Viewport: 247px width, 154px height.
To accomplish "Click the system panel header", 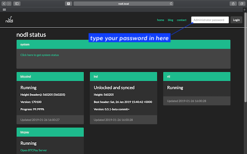I will click(x=123, y=44).
